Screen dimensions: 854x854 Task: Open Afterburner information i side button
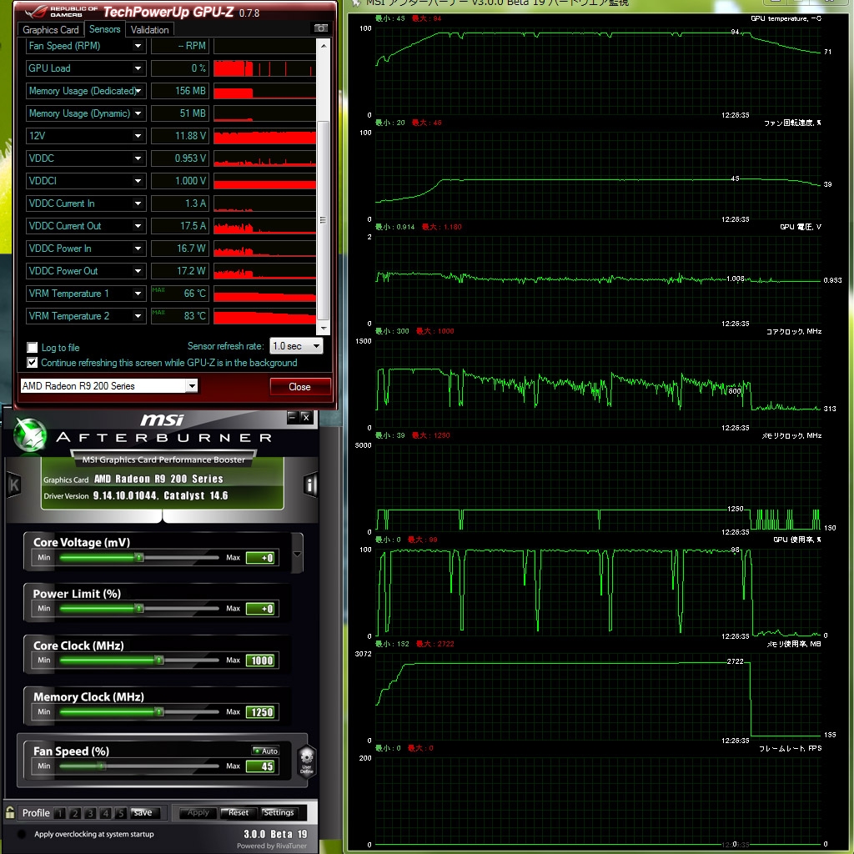point(310,485)
